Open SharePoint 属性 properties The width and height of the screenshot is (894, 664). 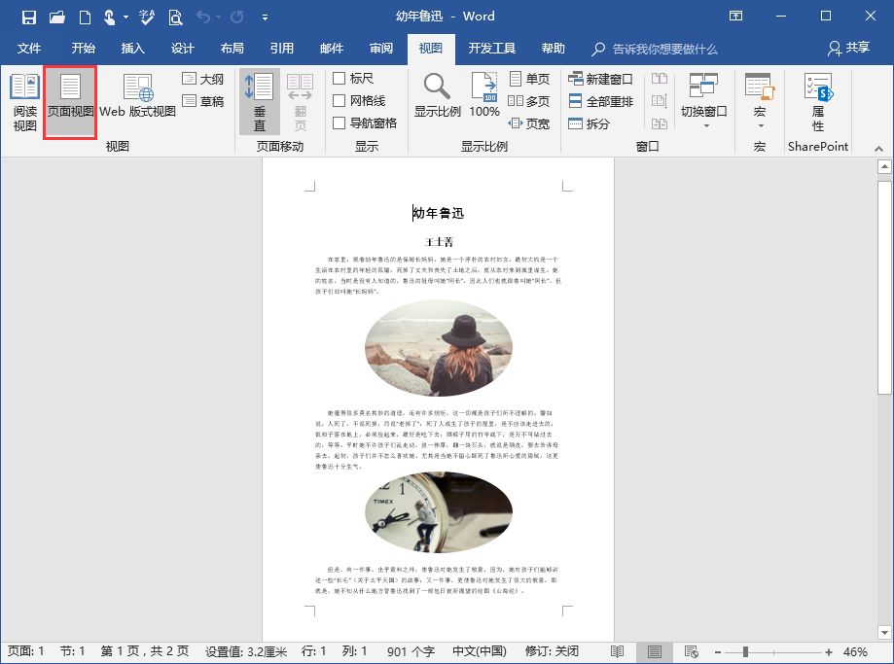pos(818,102)
